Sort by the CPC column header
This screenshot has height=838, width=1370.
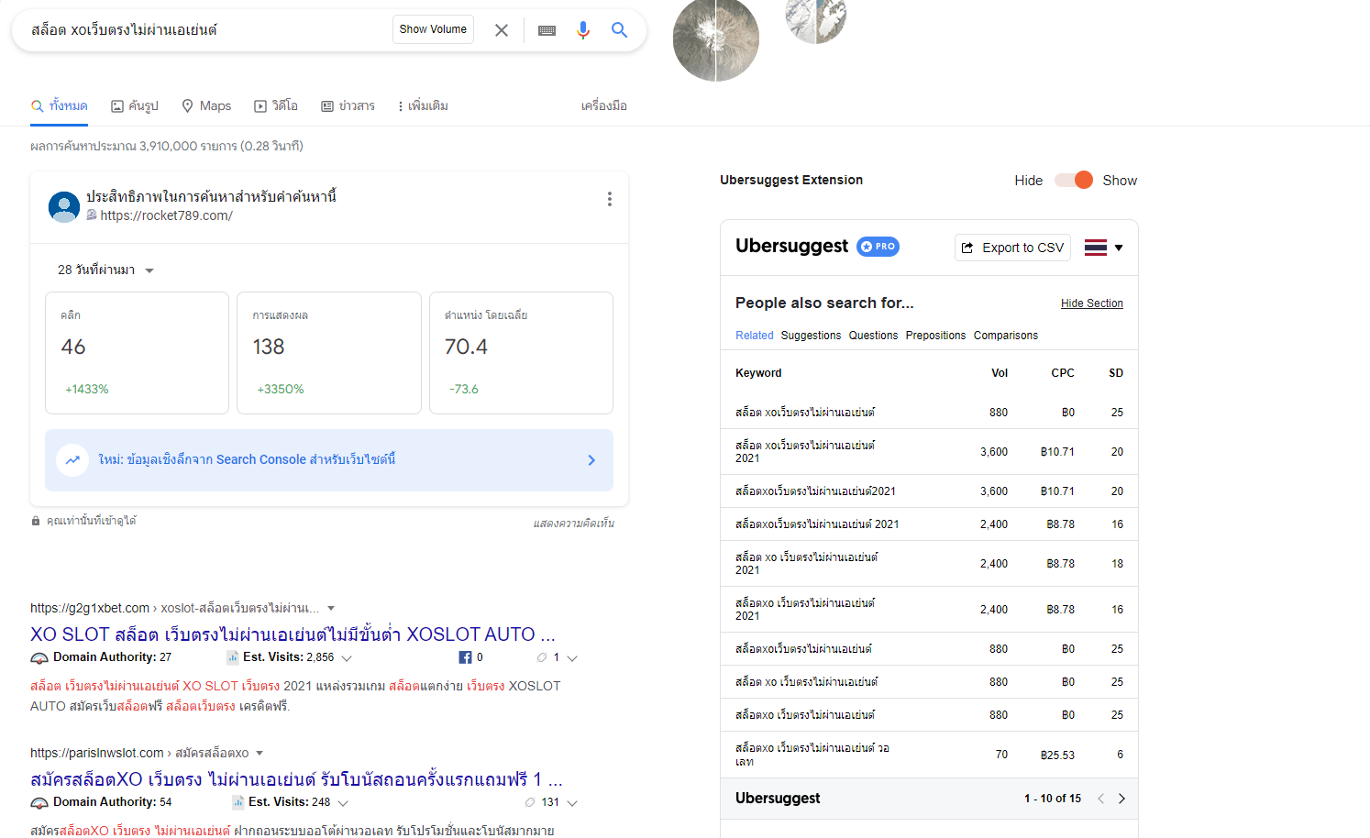coord(1063,373)
